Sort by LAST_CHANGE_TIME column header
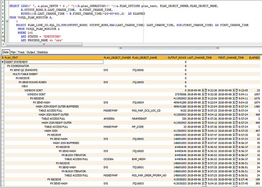This screenshot has height=188, width=262. [202, 58]
